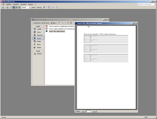Click Struttura in the database window

coord(45,23)
